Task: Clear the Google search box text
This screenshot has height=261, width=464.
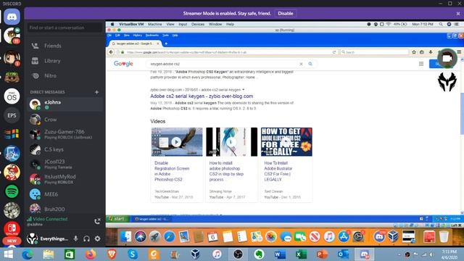Action: pos(301,64)
